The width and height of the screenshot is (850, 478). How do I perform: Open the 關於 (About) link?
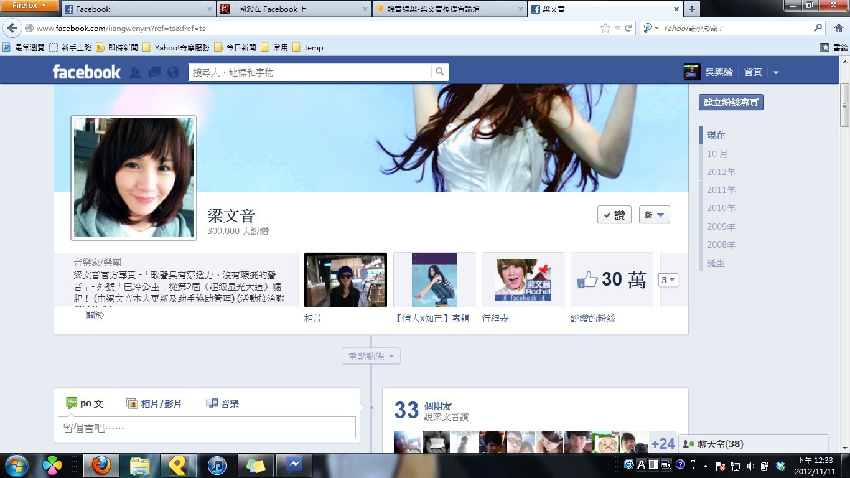(95, 316)
